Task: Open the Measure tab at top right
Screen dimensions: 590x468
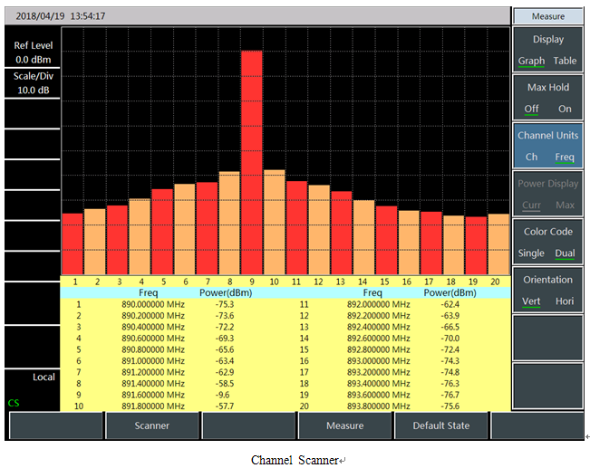Action: click(547, 16)
